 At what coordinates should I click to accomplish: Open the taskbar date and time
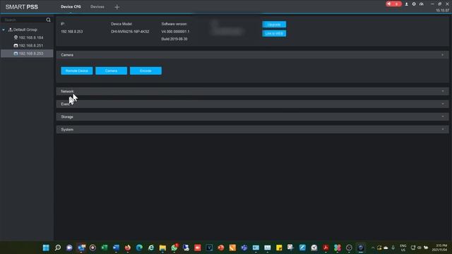[x=439, y=248]
